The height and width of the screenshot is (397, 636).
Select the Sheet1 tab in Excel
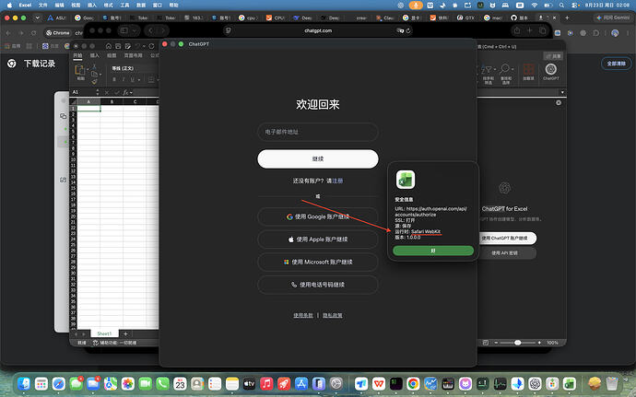coord(104,333)
